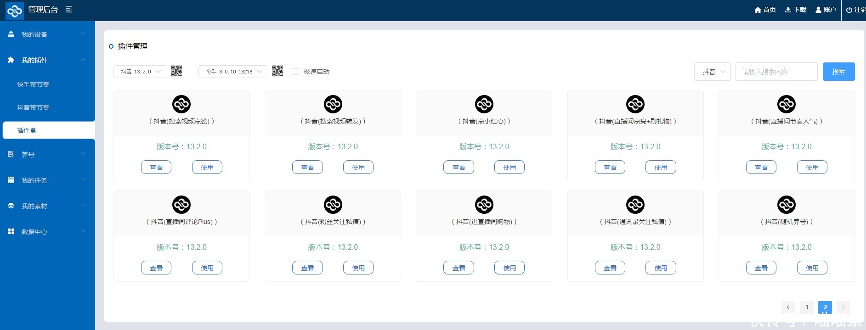Use the 抖音(搜索视频点赞) plugin
Screen dimensions: 866x330
(x=207, y=168)
